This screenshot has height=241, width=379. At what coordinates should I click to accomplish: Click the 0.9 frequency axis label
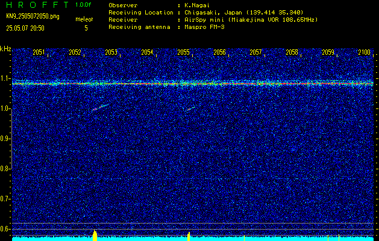(x=5, y=139)
